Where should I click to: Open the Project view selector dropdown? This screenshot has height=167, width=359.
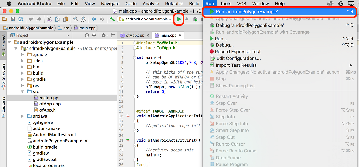[x=40, y=35]
